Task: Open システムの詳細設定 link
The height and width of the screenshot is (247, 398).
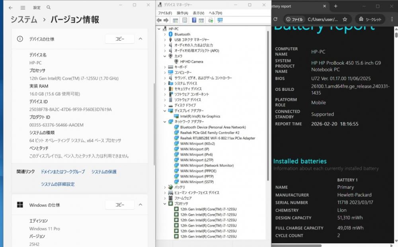Action: [58, 184]
